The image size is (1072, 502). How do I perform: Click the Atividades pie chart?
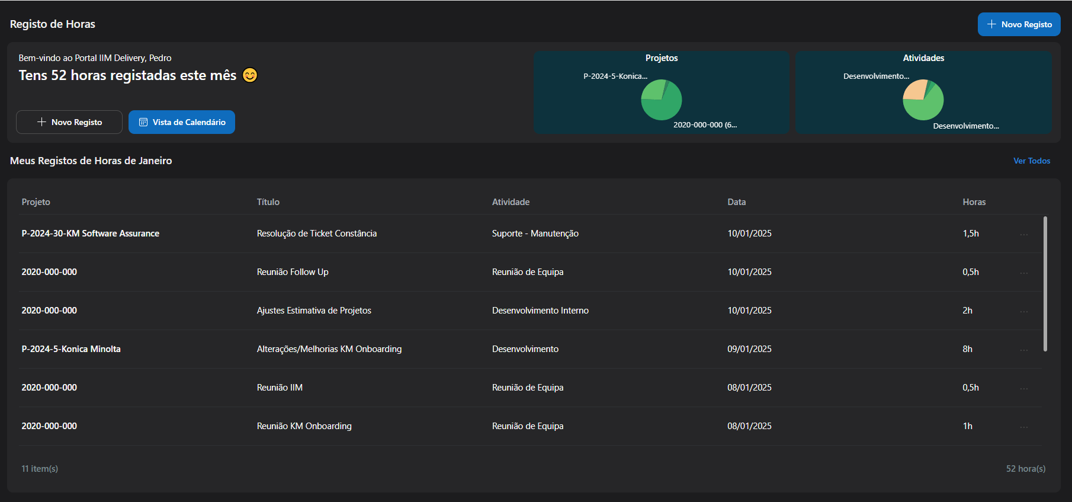click(x=923, y=100)
